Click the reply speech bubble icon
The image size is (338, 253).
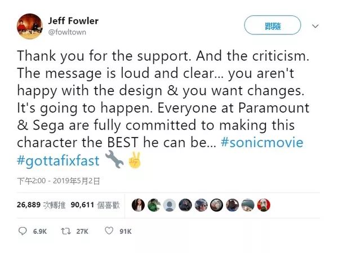[23, 232]
